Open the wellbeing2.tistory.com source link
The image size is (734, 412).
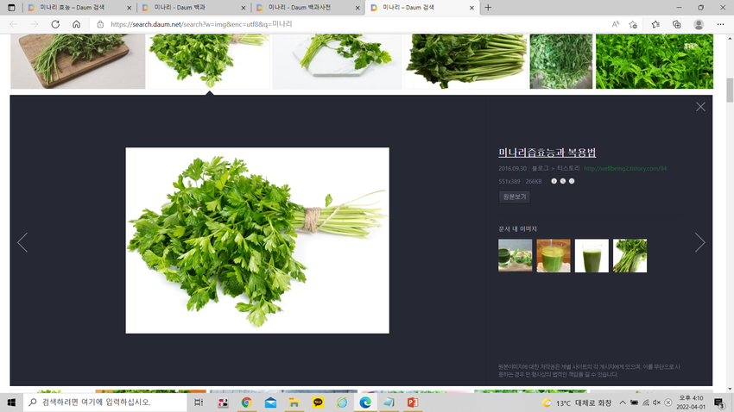[x=625, y=169]
